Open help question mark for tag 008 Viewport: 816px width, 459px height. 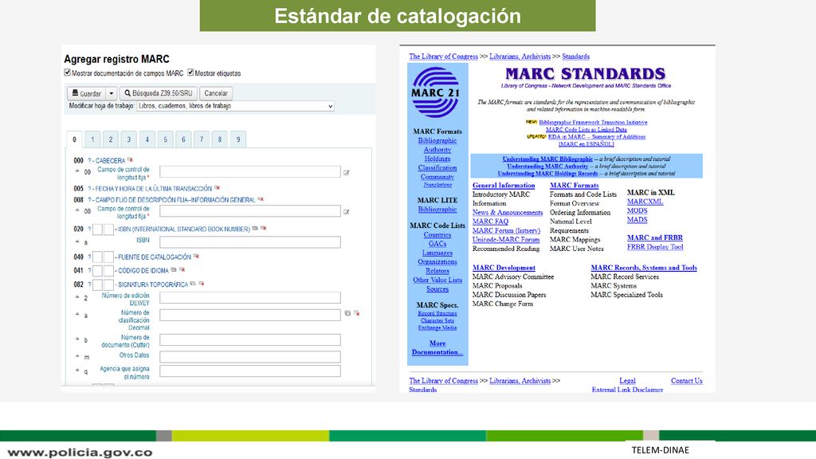[89, 200]
